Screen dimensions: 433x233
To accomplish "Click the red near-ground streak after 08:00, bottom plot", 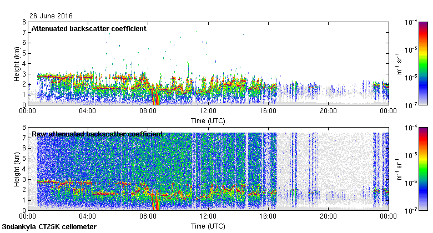I will (x=155, y=202).
